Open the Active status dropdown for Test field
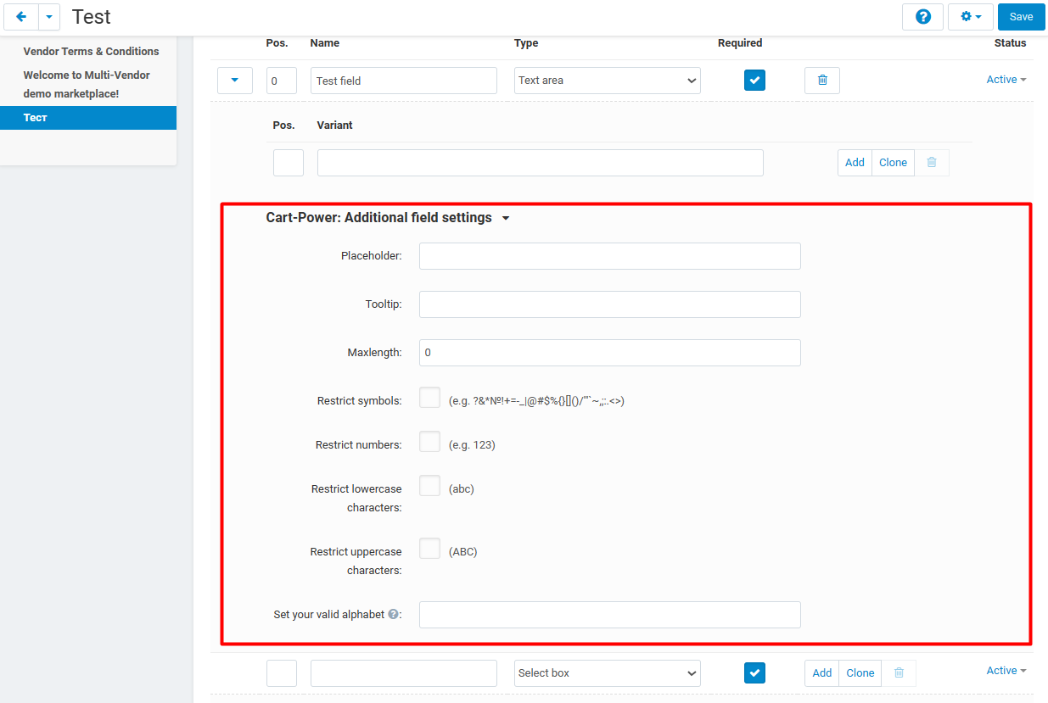1048x703 pixels. [1006, 80]
